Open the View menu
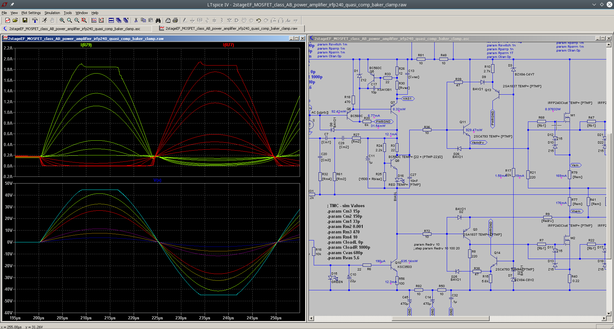 (x=14, y=13)
